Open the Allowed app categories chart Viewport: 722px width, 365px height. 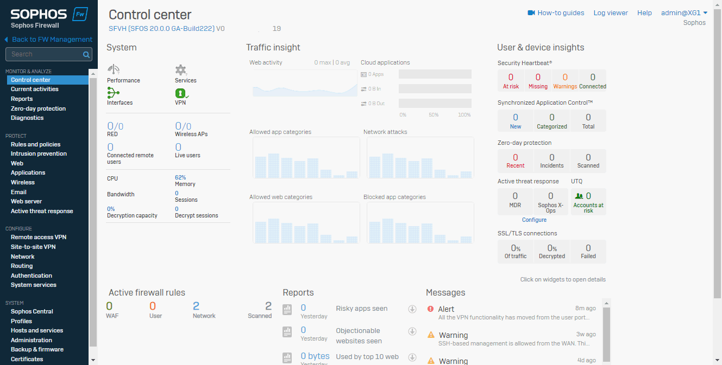click(306, 158)
